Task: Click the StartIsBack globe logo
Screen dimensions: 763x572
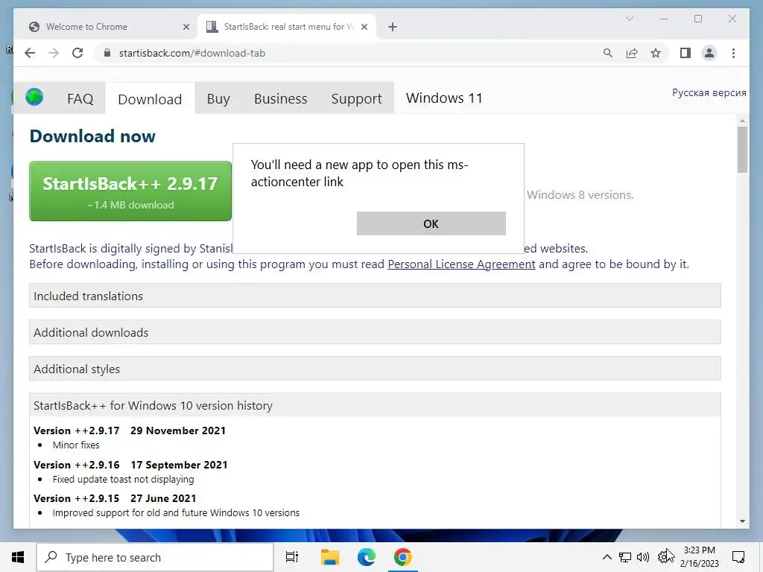Action: coord(34,97)
